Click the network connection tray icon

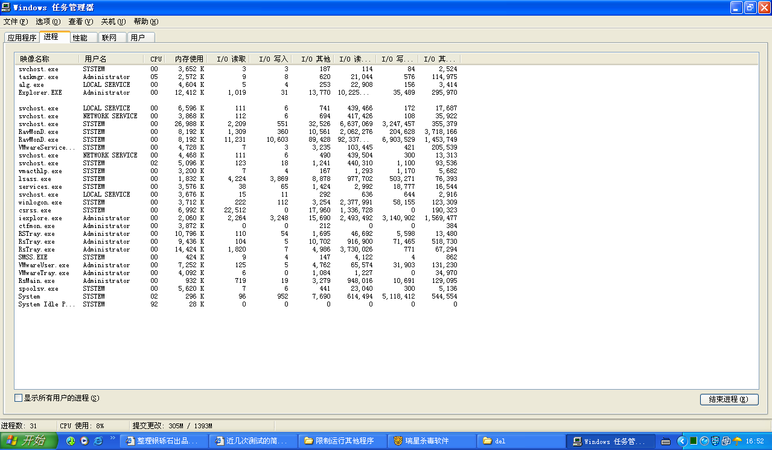(x=726, y=441)
